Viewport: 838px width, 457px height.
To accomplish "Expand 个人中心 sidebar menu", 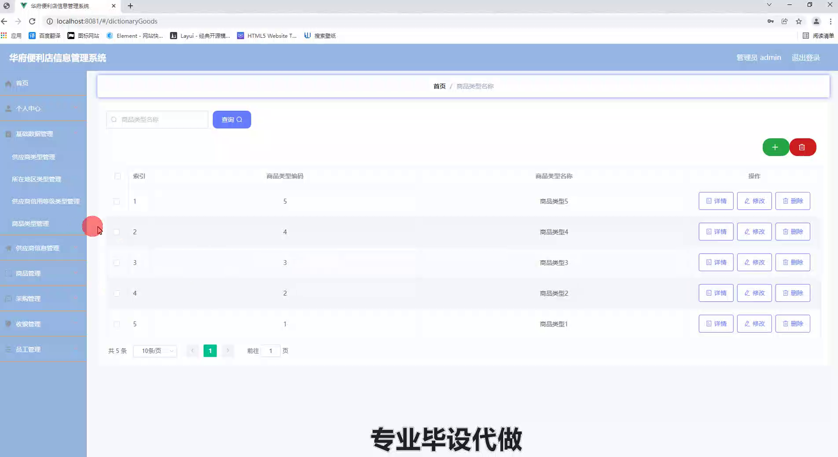I will [x=43, y=109].
